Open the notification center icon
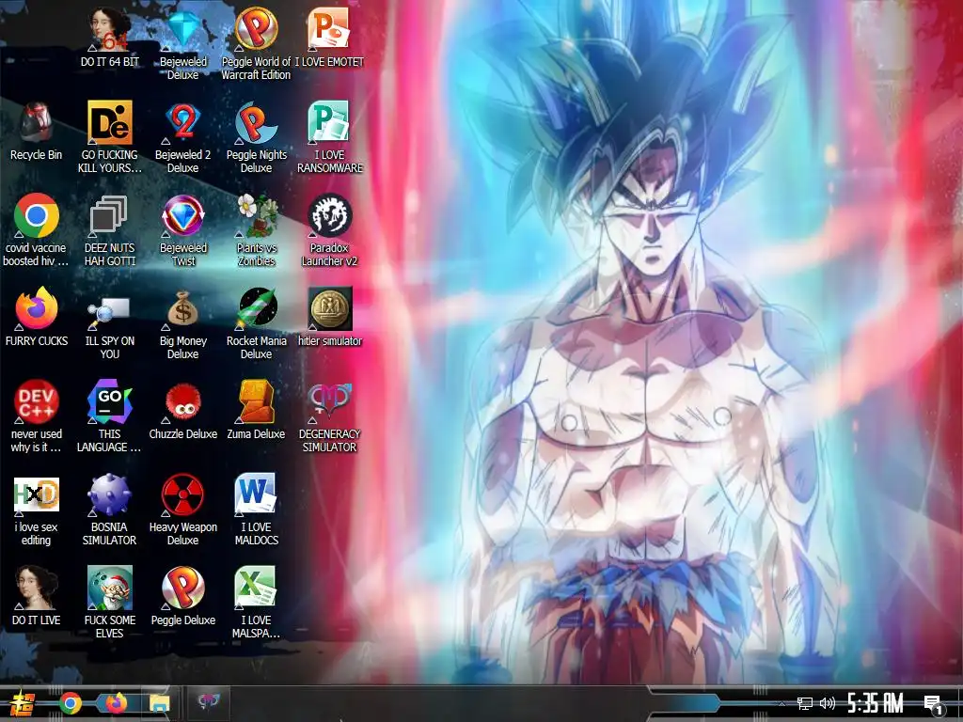The width and height of the screenshot is (963, 722). click(933, 704)
